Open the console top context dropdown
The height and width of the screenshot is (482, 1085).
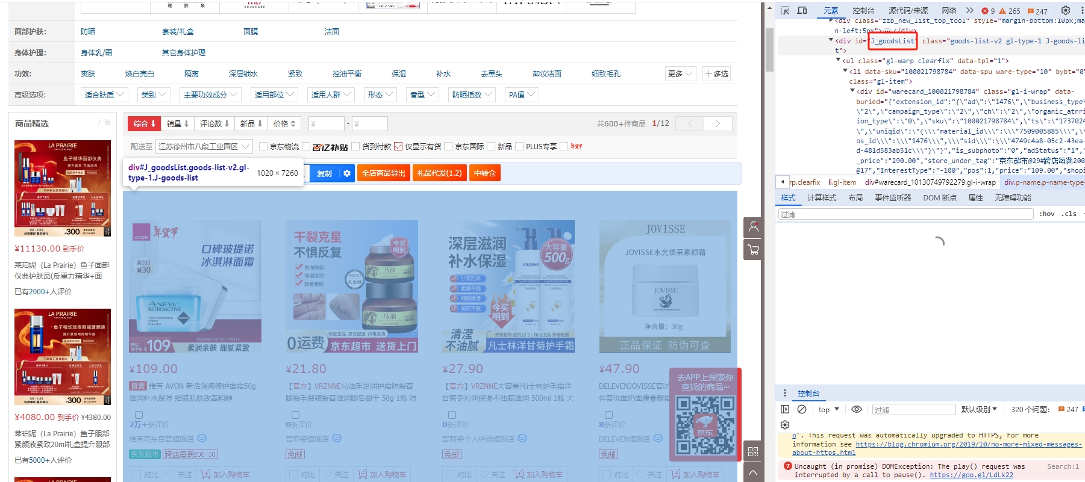coord(828,410)
